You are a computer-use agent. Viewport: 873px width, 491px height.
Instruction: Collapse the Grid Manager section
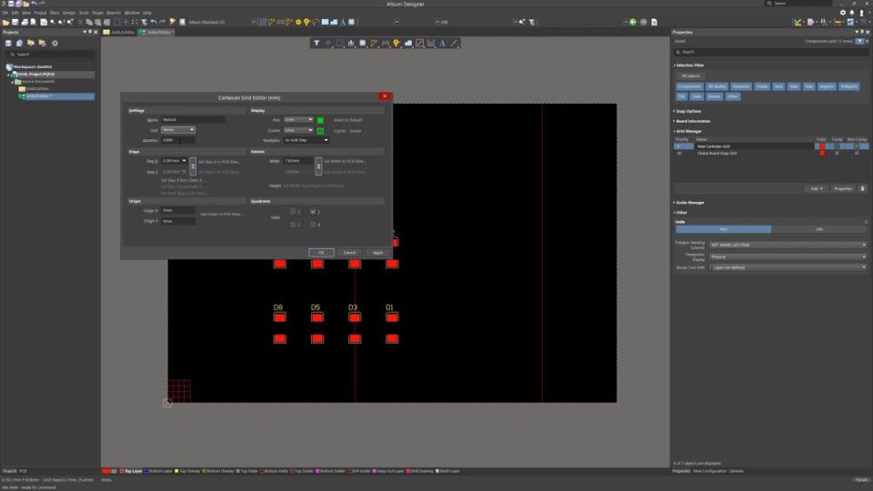pyautogui.click(x=688, y=131)
